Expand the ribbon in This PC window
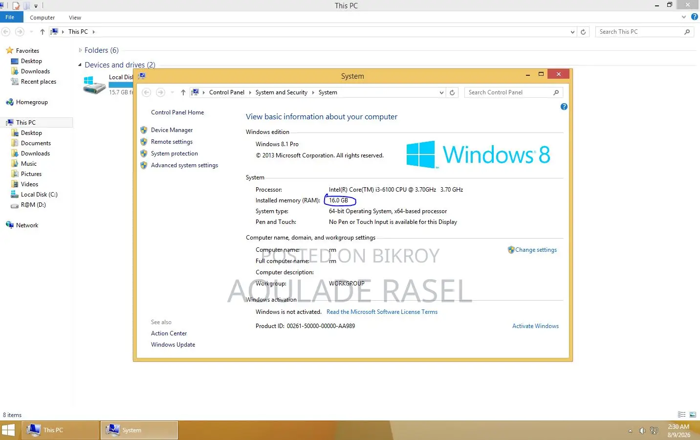700x440 pixels. 683,17
